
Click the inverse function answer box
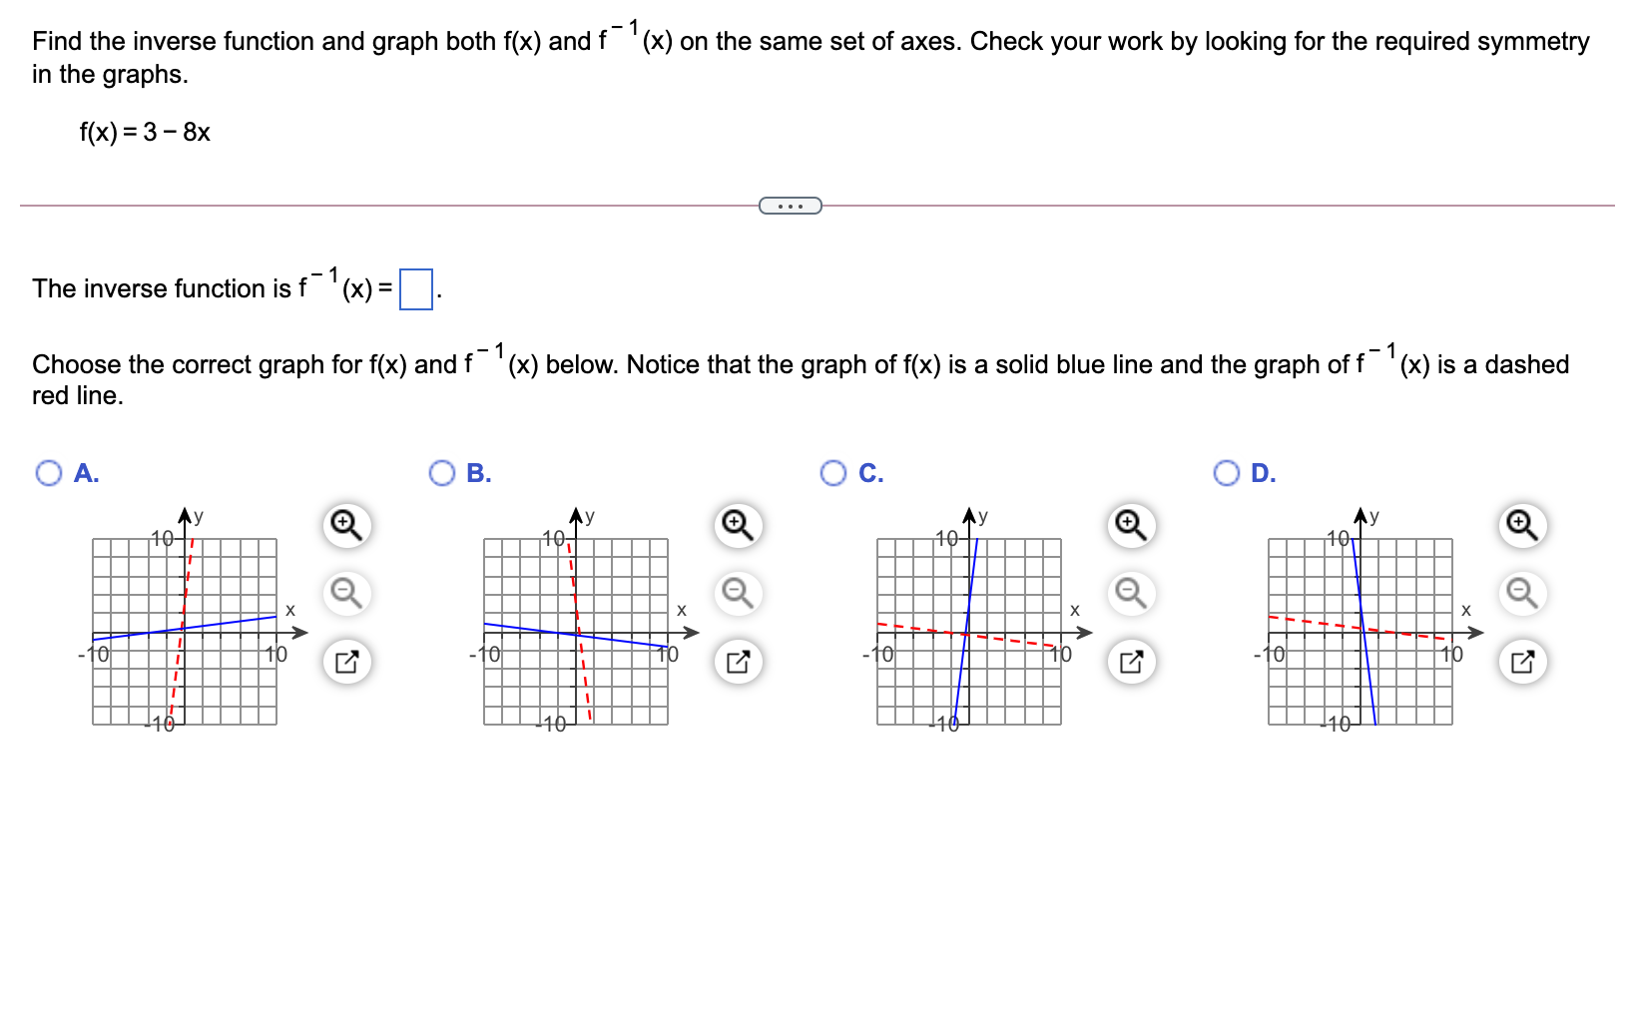tap(415, 288)
